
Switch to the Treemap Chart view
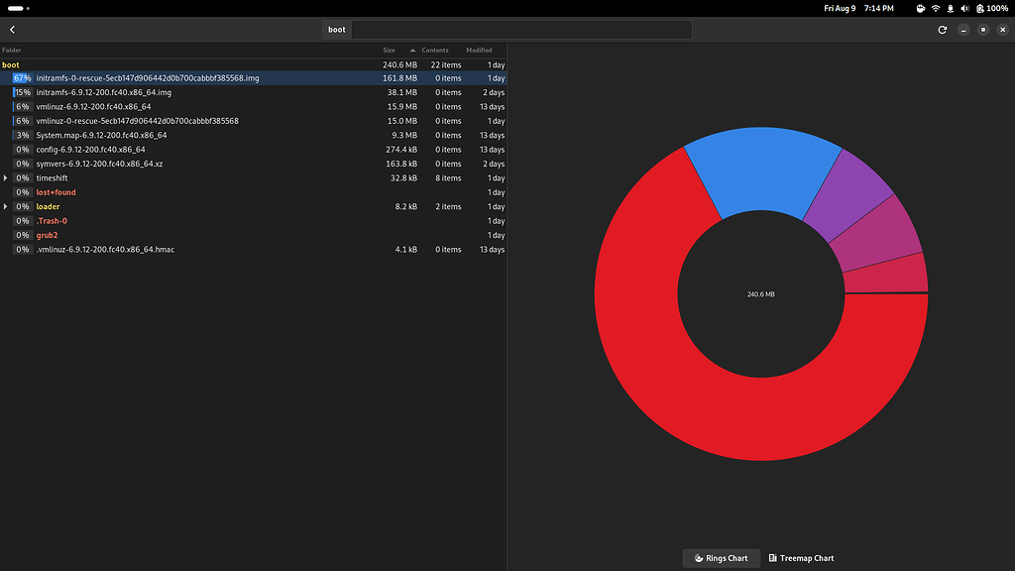click(802, 558)
